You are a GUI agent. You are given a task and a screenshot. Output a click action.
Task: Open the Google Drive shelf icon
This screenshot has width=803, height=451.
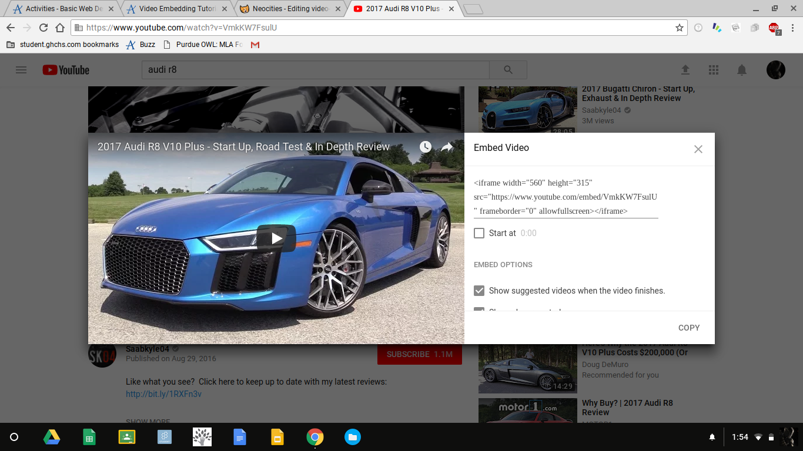[x=52, y=437]
